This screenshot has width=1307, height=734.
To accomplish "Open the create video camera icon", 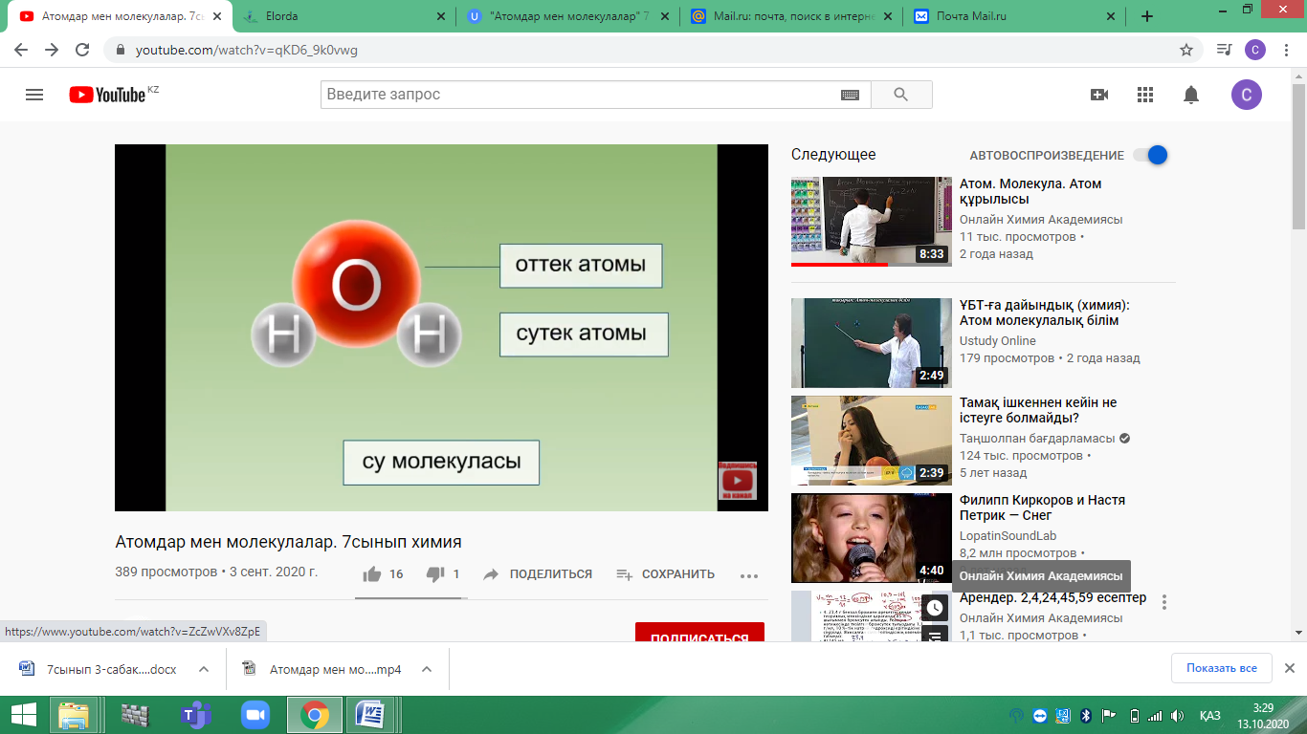I will pos(1099,95).
